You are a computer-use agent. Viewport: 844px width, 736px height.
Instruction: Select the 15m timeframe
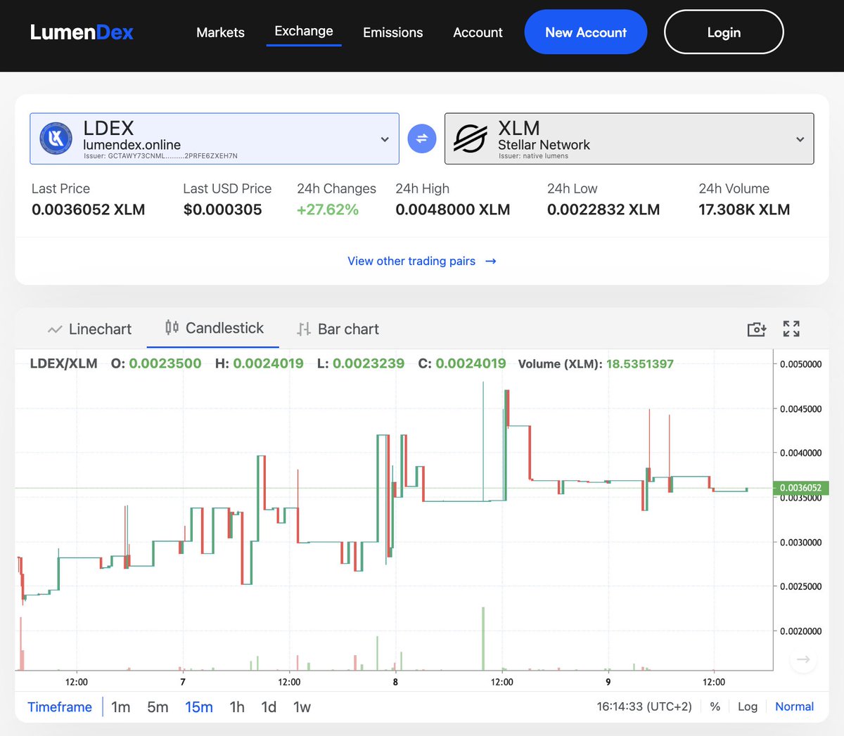(199, 707)
